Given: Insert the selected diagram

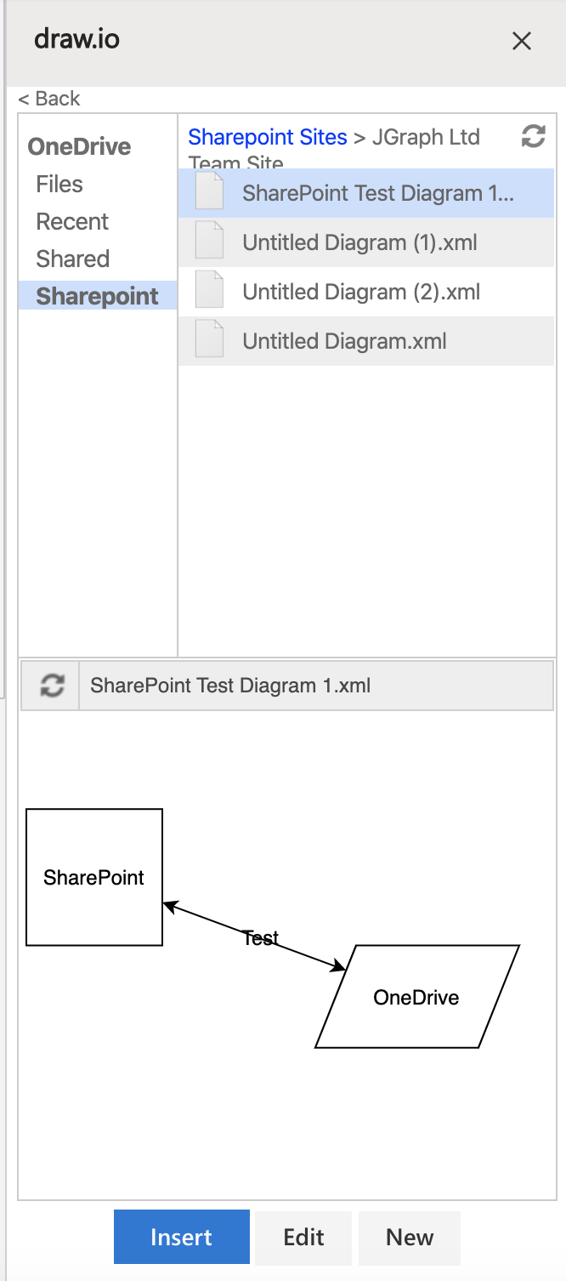Looking at the screenshot, I should 181,1238.
